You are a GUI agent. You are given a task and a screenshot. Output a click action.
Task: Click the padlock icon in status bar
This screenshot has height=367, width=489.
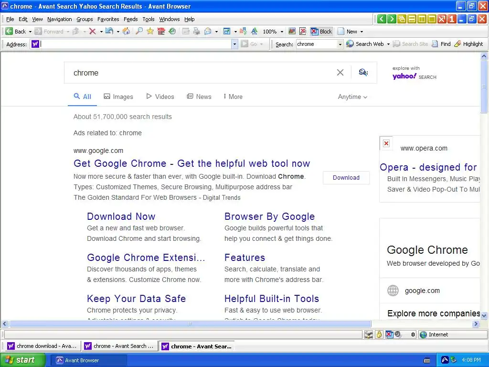coord(379,335)
